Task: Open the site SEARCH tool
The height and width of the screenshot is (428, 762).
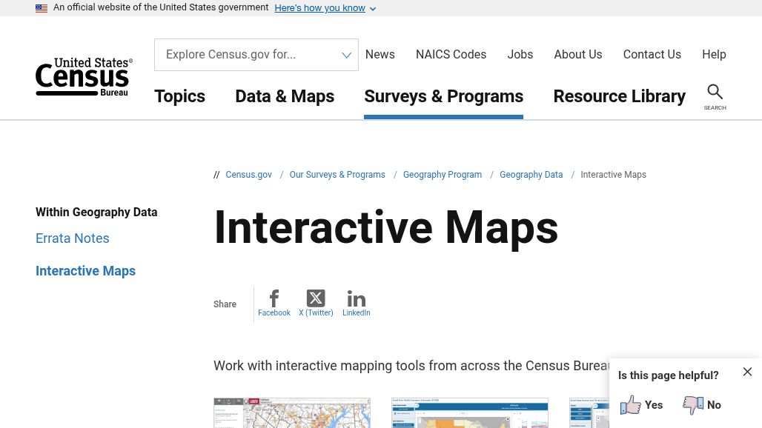Action: 715,97
